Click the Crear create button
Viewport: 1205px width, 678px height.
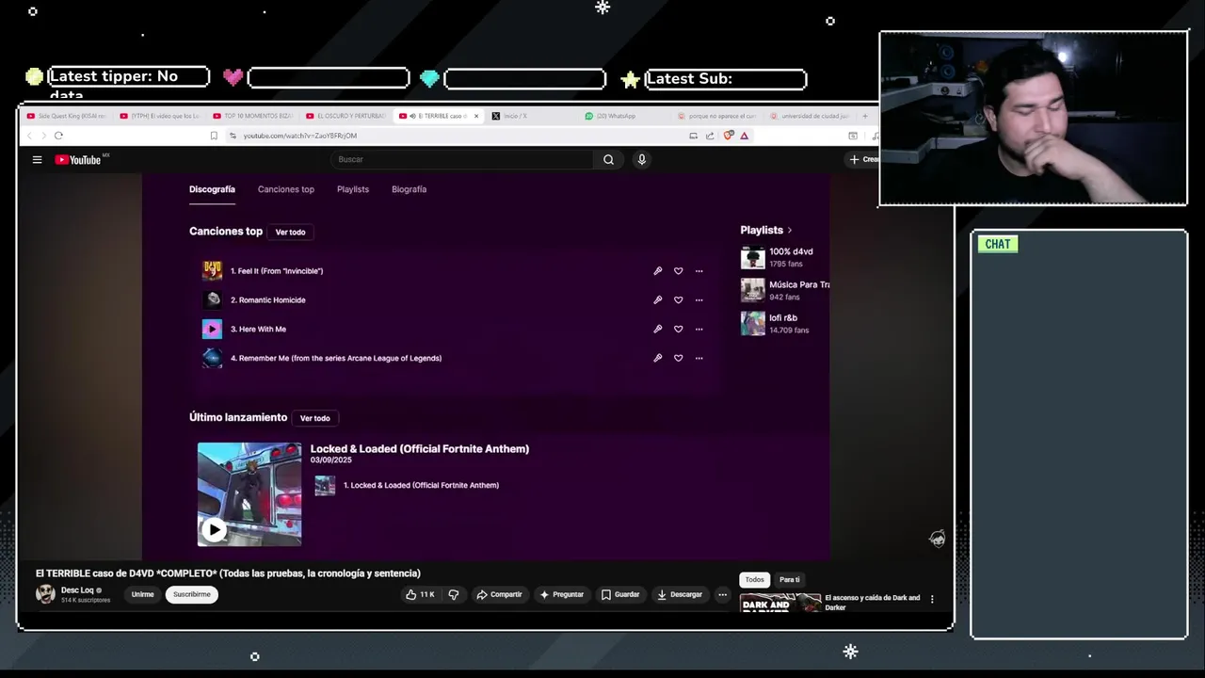863,159
